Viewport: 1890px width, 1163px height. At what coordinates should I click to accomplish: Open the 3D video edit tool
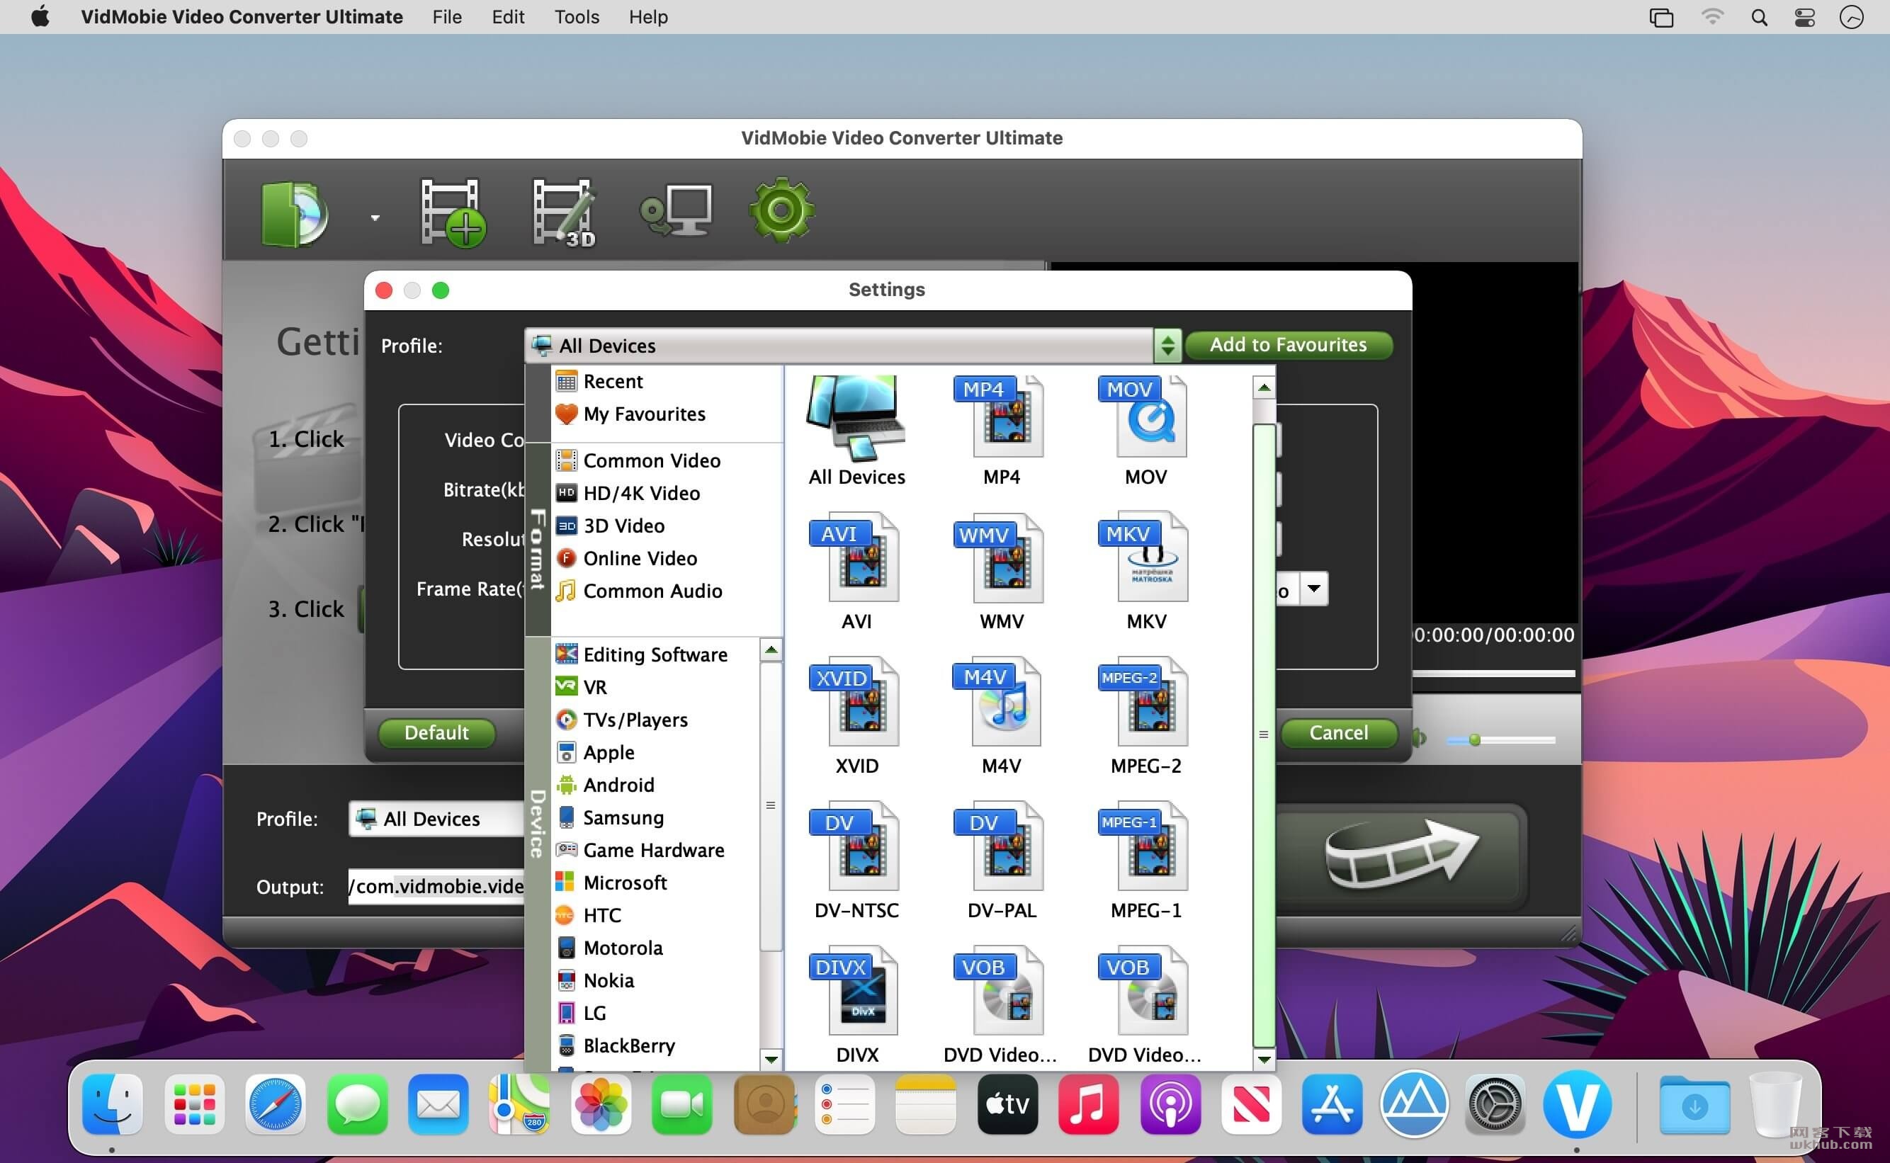tap(564, 213)
